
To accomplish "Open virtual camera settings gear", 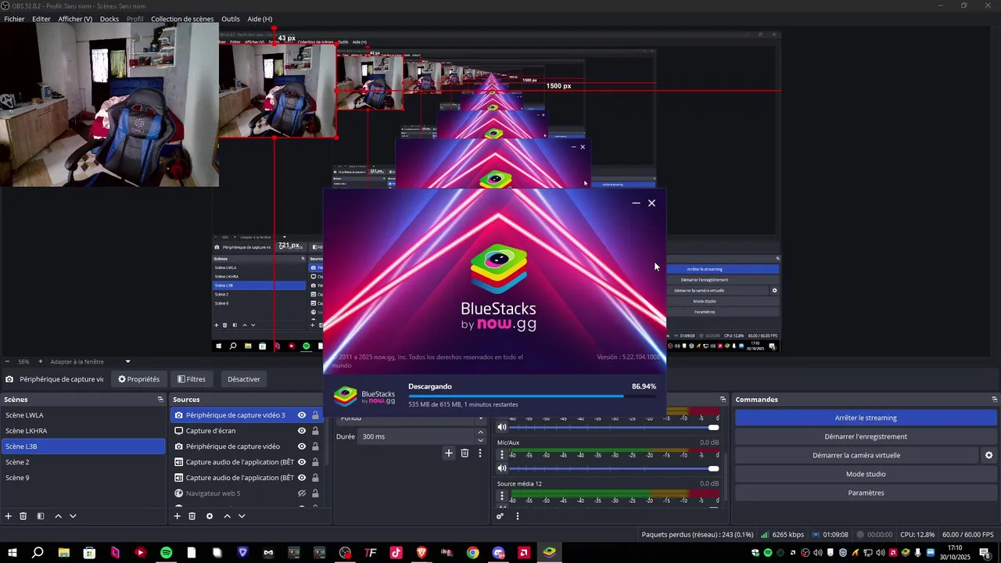I will (x=988, y=455).
